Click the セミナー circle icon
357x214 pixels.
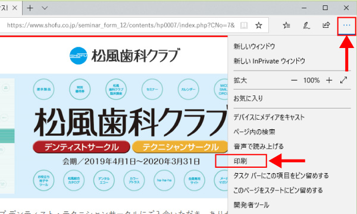(152, 89)
